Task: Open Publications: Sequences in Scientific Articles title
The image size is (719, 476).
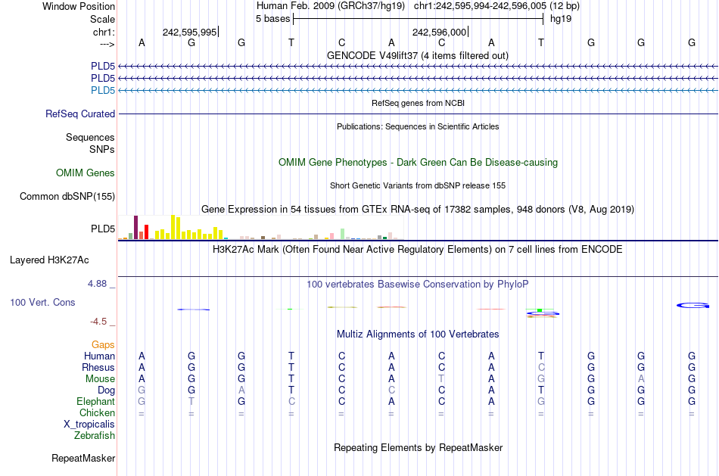Action: (418, 126)
